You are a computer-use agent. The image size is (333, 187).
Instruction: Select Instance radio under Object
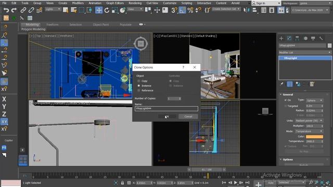pos(139,86)
